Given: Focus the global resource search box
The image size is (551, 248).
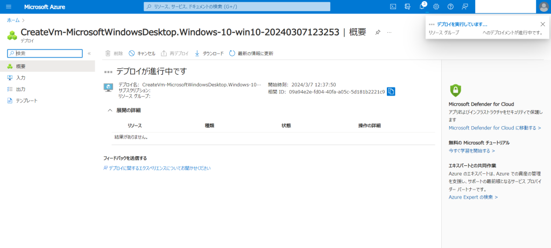Looking at the screenshot, I should 237,6.
